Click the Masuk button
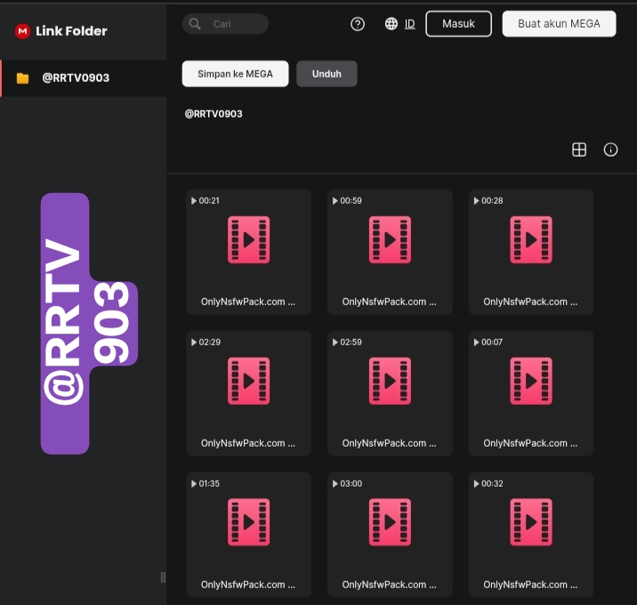This screenshot has height=605, width=637. tap(458, 24)
